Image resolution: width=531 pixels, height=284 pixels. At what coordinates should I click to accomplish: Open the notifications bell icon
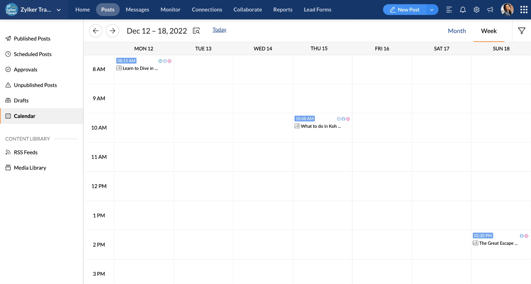pyautogui.click(x=463, y=9)
